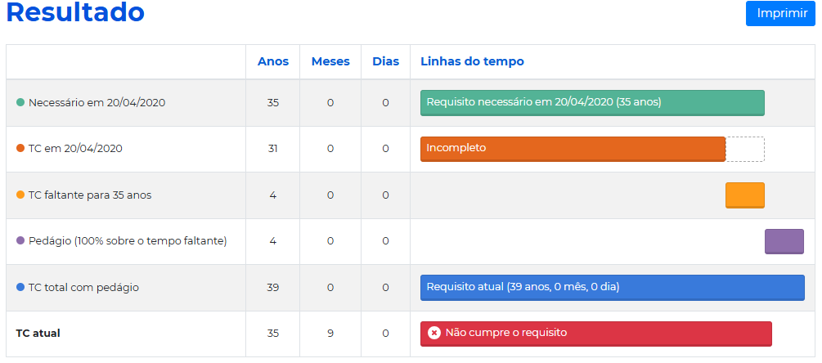
Task: Click the blue Requisito atual timeline bar
Action: [612, 288]
